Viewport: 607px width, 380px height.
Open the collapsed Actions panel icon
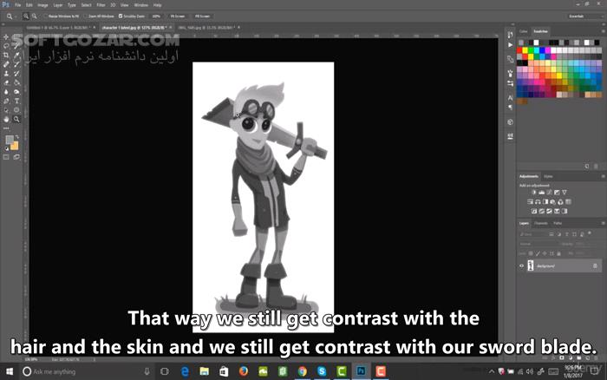point(510,45)
